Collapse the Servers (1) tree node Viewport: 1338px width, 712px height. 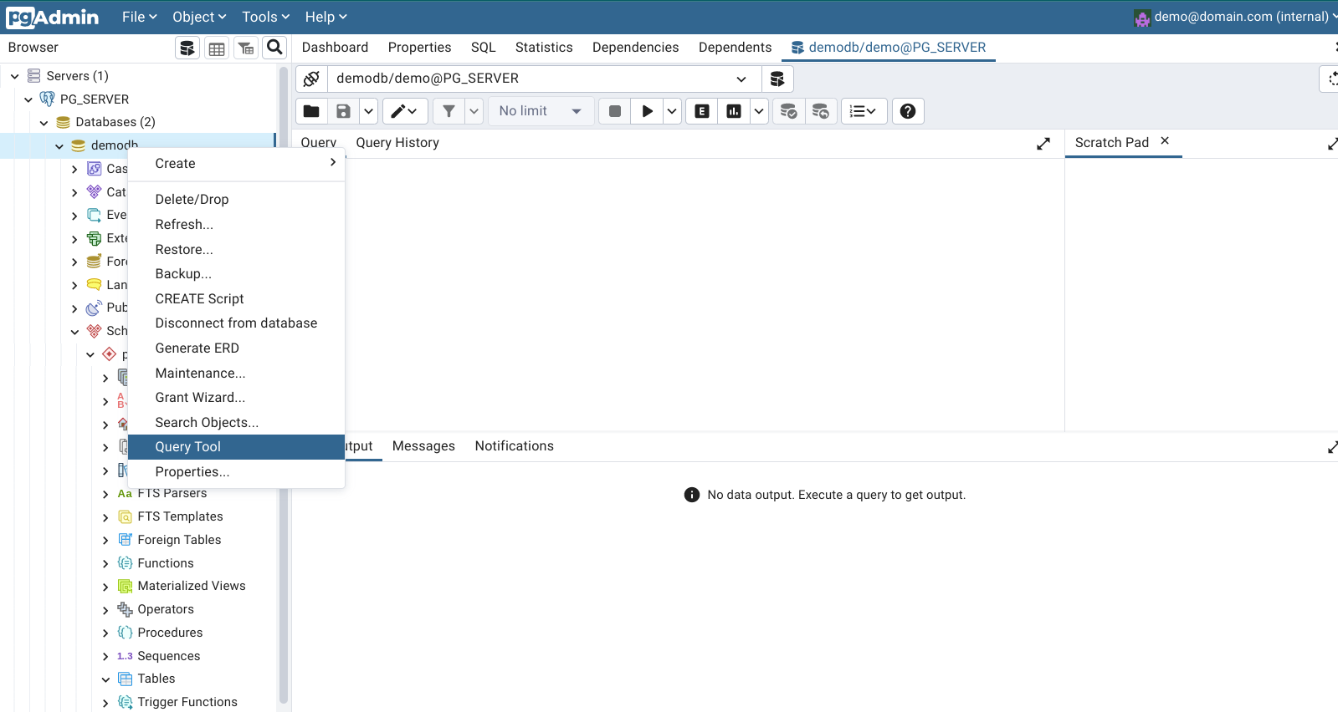pyautogui.click(x=14, y=76)
